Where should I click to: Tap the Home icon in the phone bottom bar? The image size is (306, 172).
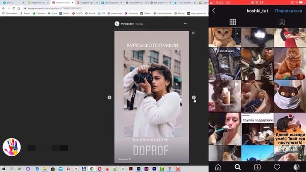218,167
